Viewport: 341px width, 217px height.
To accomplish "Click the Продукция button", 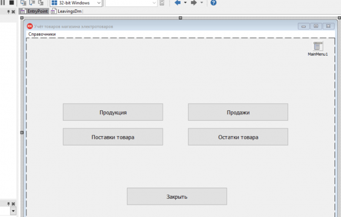I will tap(113, 112).
